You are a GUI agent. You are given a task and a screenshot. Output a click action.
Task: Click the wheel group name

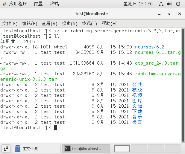[61, 47]
